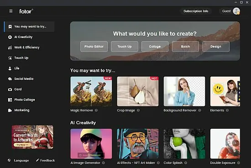Click the info icon next to Color Splash
The height and width of the screenshot is (168, 251).
coord(186,163)
